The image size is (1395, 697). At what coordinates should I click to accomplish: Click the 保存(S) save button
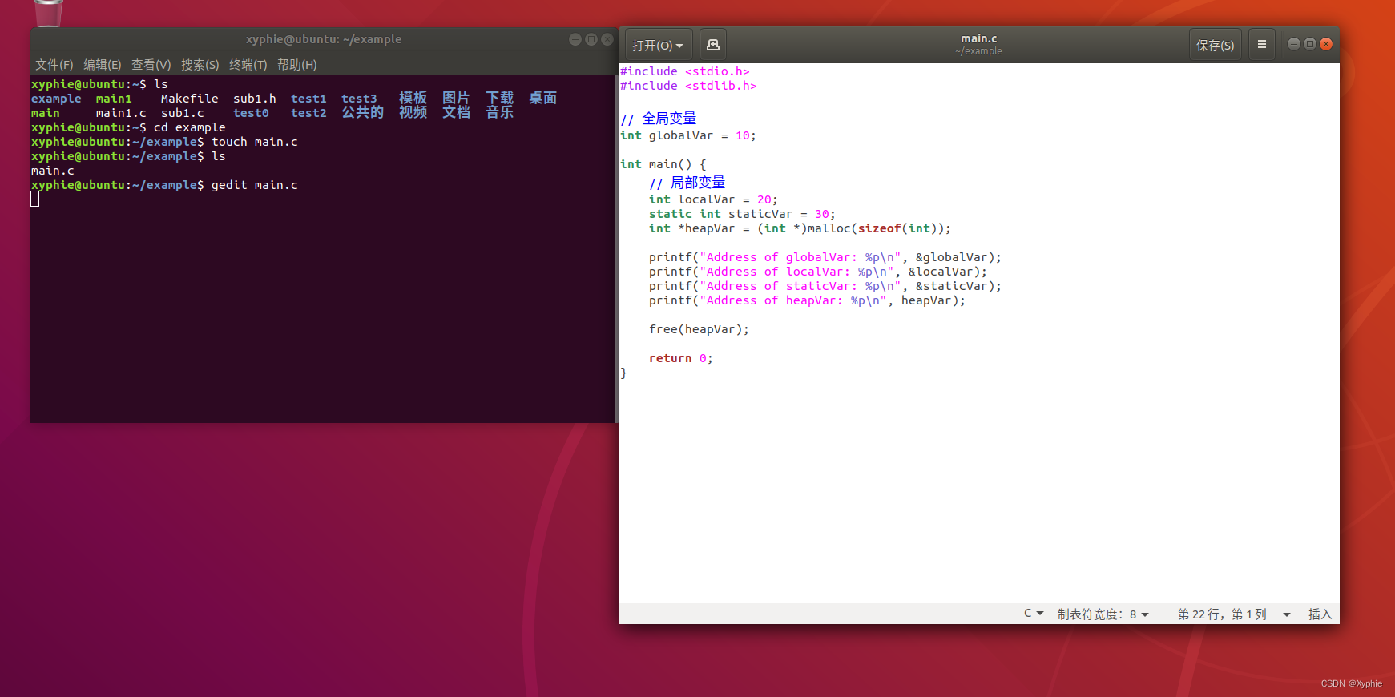coord(1215,45)
